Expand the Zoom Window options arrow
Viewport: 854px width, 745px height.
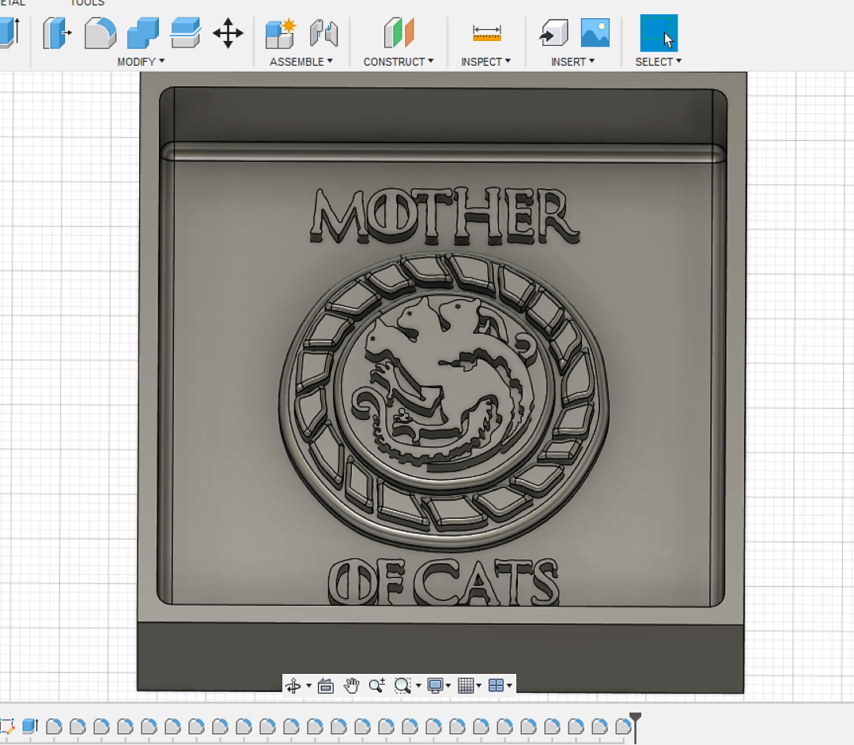(x=418, y=686)
